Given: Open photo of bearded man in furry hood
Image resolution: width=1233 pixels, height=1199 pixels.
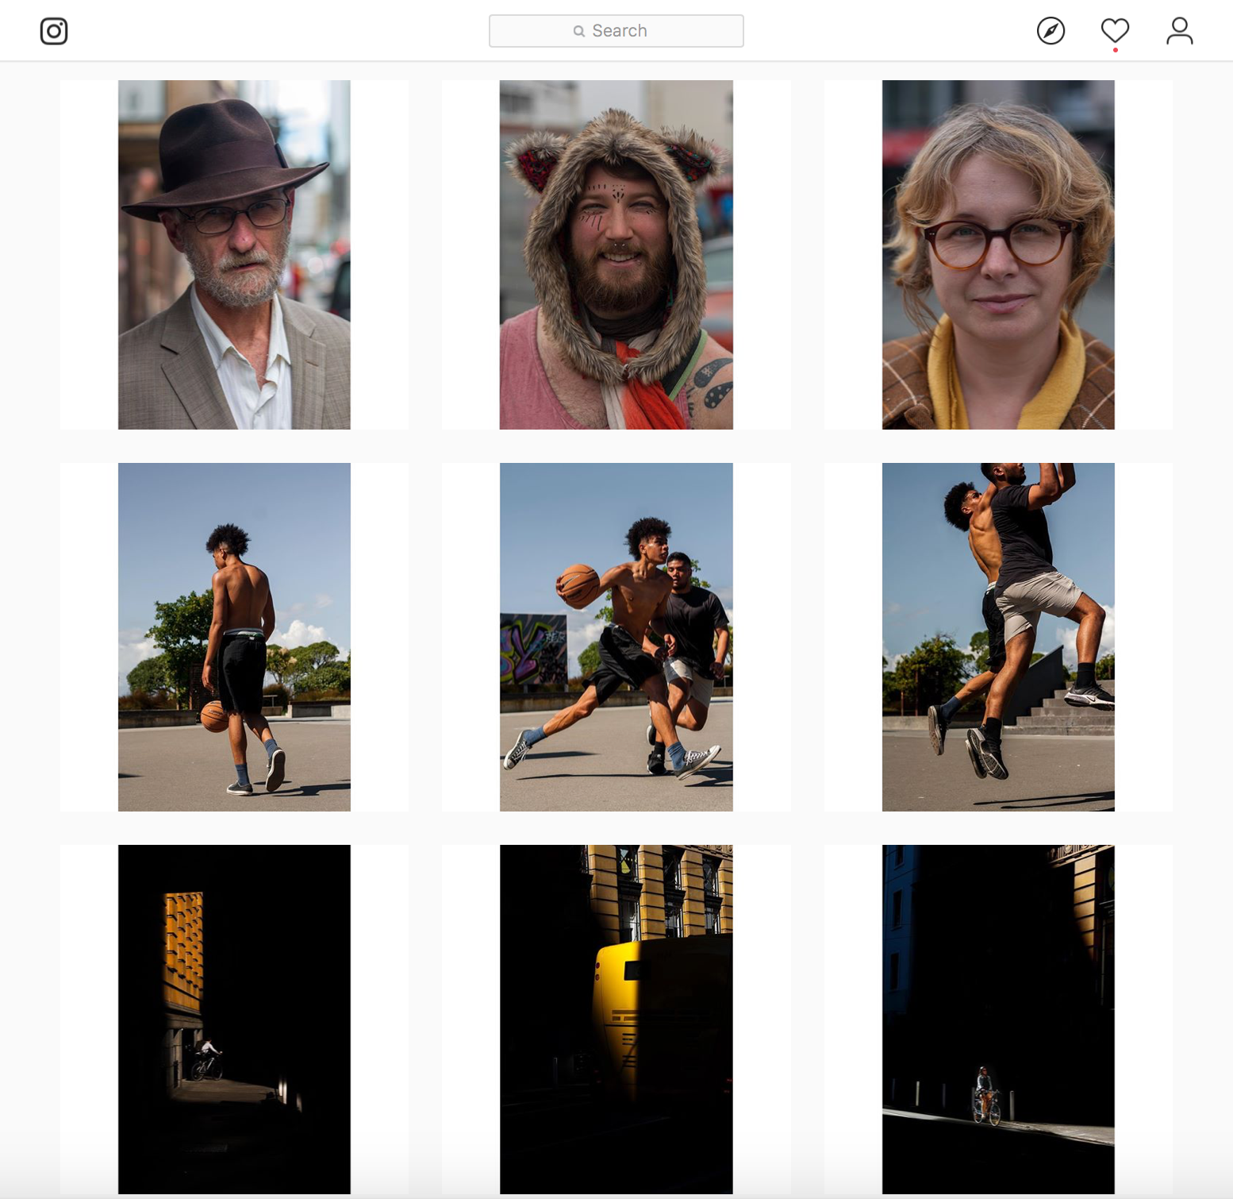Looking at the screenshot, I should pyautogui.click(x=616, y=255).
